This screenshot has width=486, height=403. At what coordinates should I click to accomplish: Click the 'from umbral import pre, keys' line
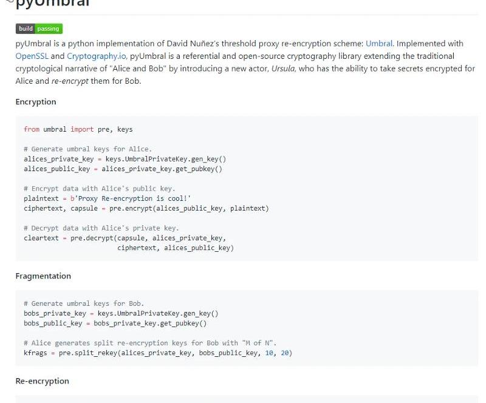pyautogui.click(x=78, y=129)
